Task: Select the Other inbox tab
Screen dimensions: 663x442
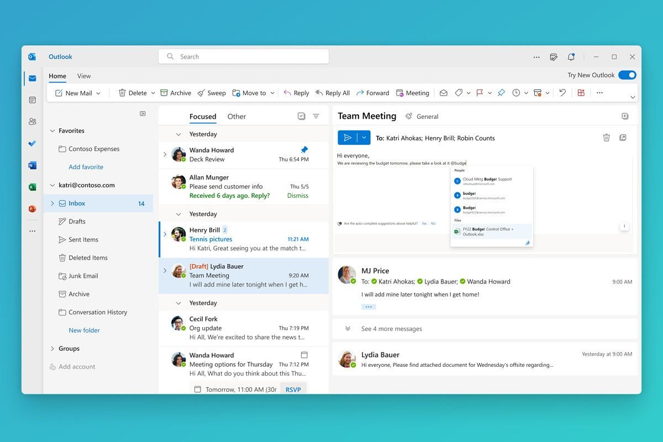Action: [x=236, y=117]
